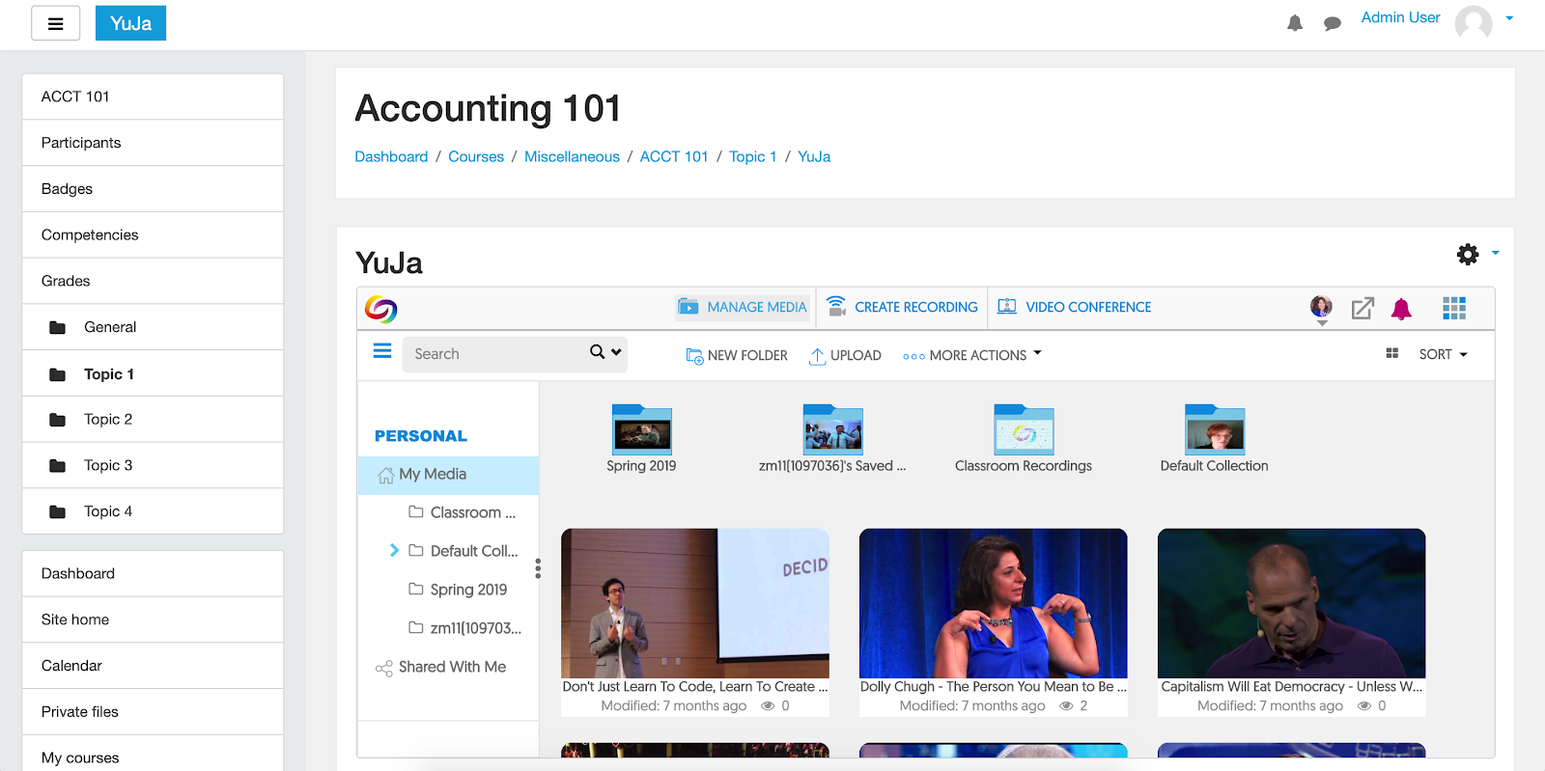Open the hamburger navigation menu button
Viewport: 1545px width, 771px height.
(x=55, y=23)
